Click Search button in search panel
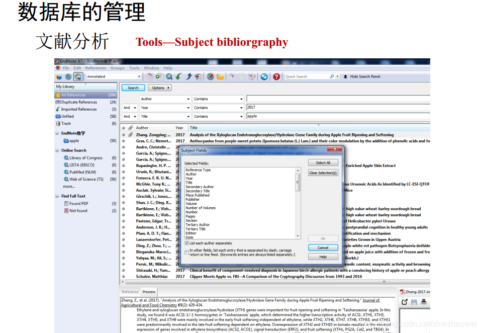The image size is (481, 333). pyautogui.click(x=133, y=88)
